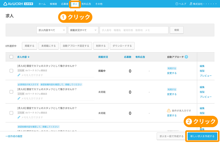Sort by 掲載状況 column header
Image resolution: width=220 pixels, height=143 pixels.
coord(103,57)
